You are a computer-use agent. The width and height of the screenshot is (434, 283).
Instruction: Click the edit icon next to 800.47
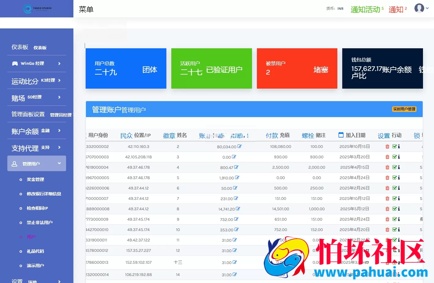pyautogui.click(x=236, y=167)
